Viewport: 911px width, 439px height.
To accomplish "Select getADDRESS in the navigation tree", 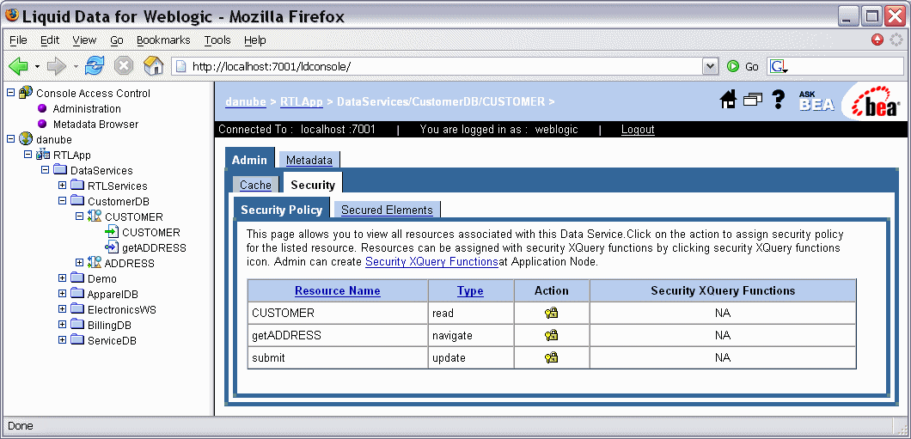I will point(154,248).
